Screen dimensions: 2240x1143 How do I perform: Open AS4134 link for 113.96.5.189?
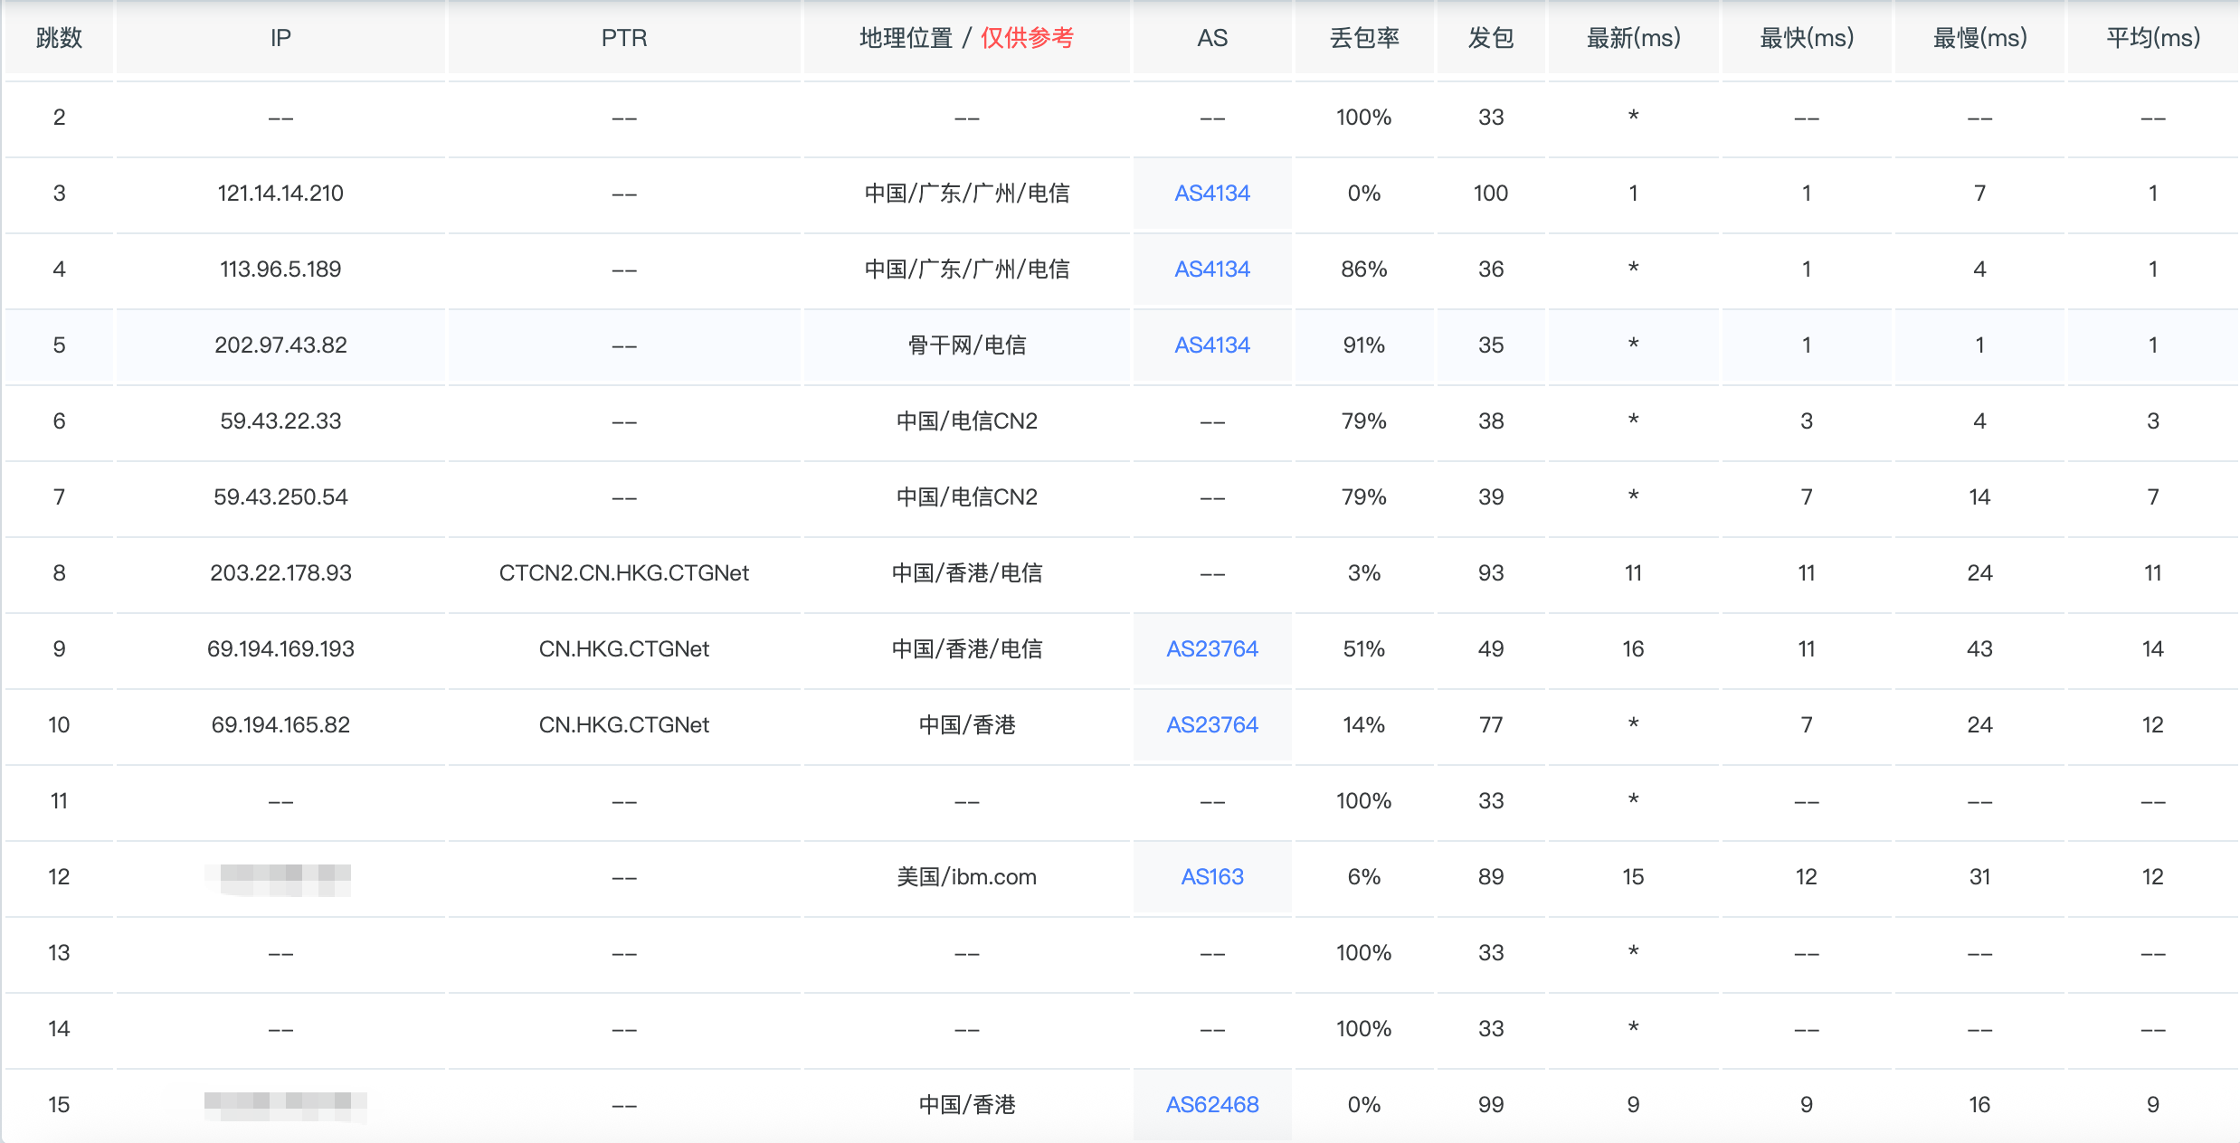pos(1211,269)
